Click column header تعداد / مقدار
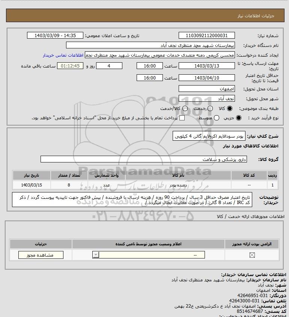Screen dimensions: 289x317 click(x=69, y=175)
